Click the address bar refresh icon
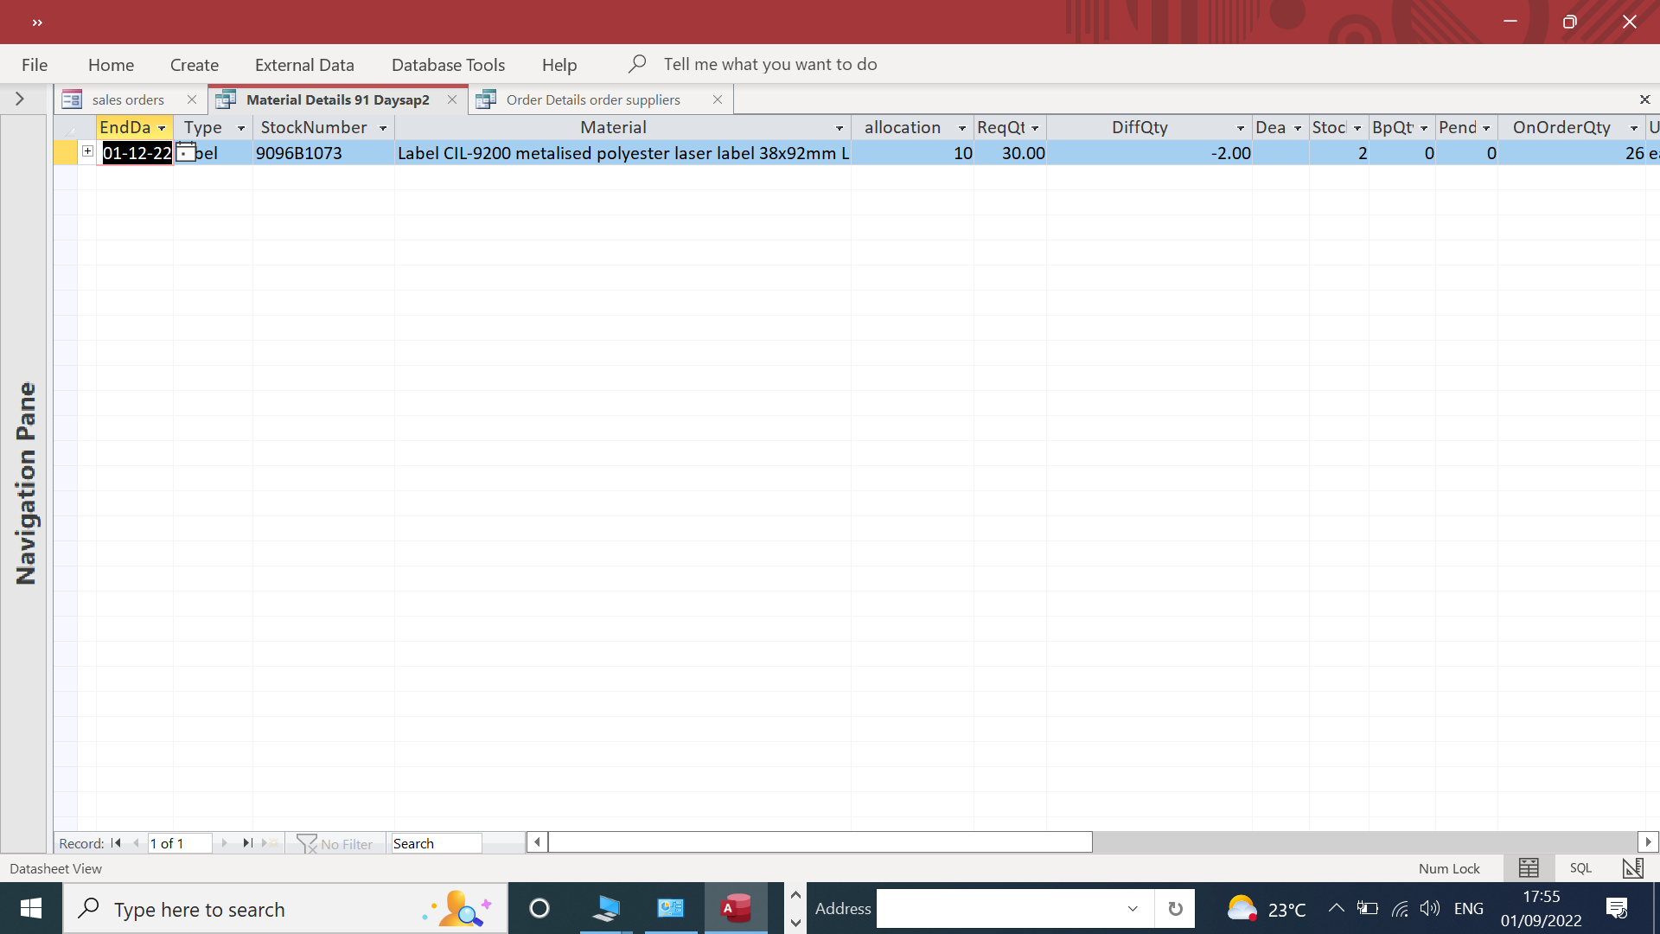The width and height of the screenshot is (1660, 934). pyautogui.click(x=1175, y=909)
